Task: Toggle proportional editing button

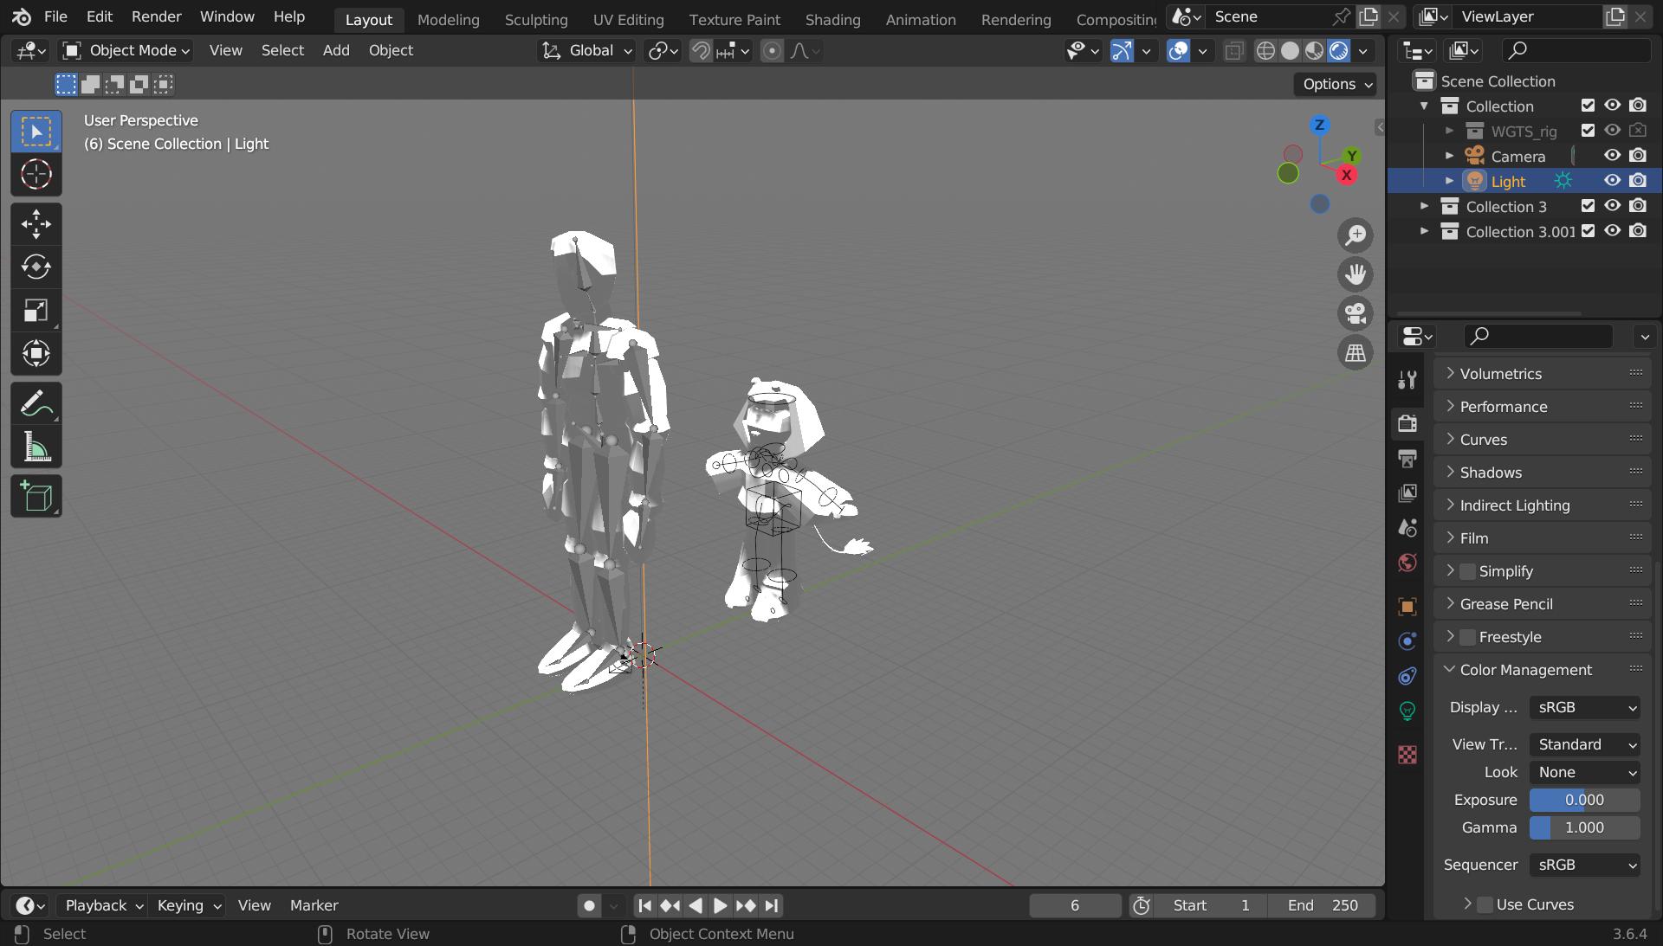Action: click(772, 51)
